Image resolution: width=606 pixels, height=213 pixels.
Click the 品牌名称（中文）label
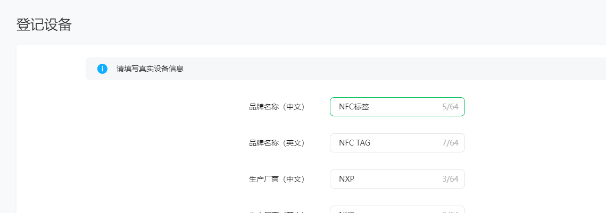(x=277, y=107)
